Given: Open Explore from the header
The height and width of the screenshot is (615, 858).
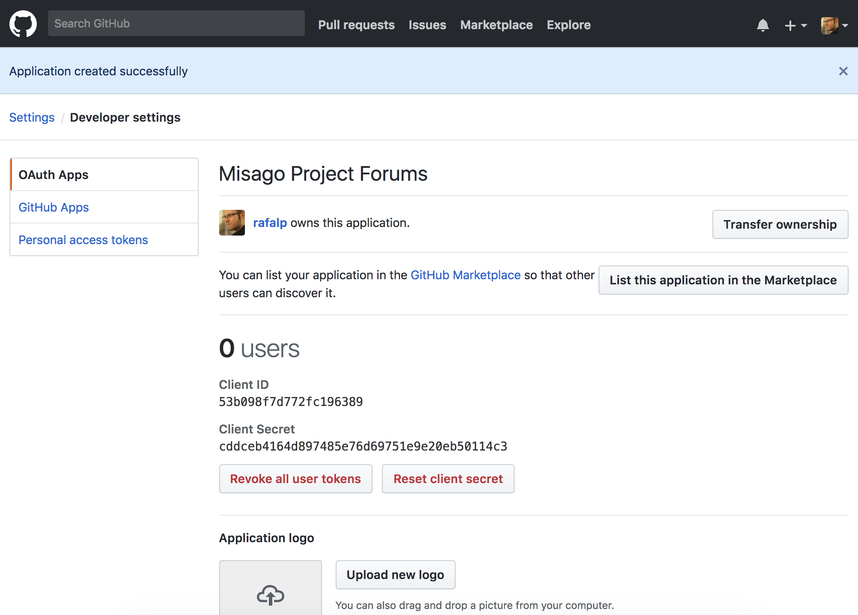Looking at the screenshot, I should click(569, 25).
